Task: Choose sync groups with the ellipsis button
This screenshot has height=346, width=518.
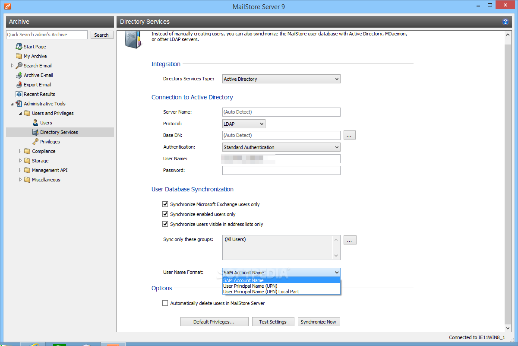Action: 350,240
